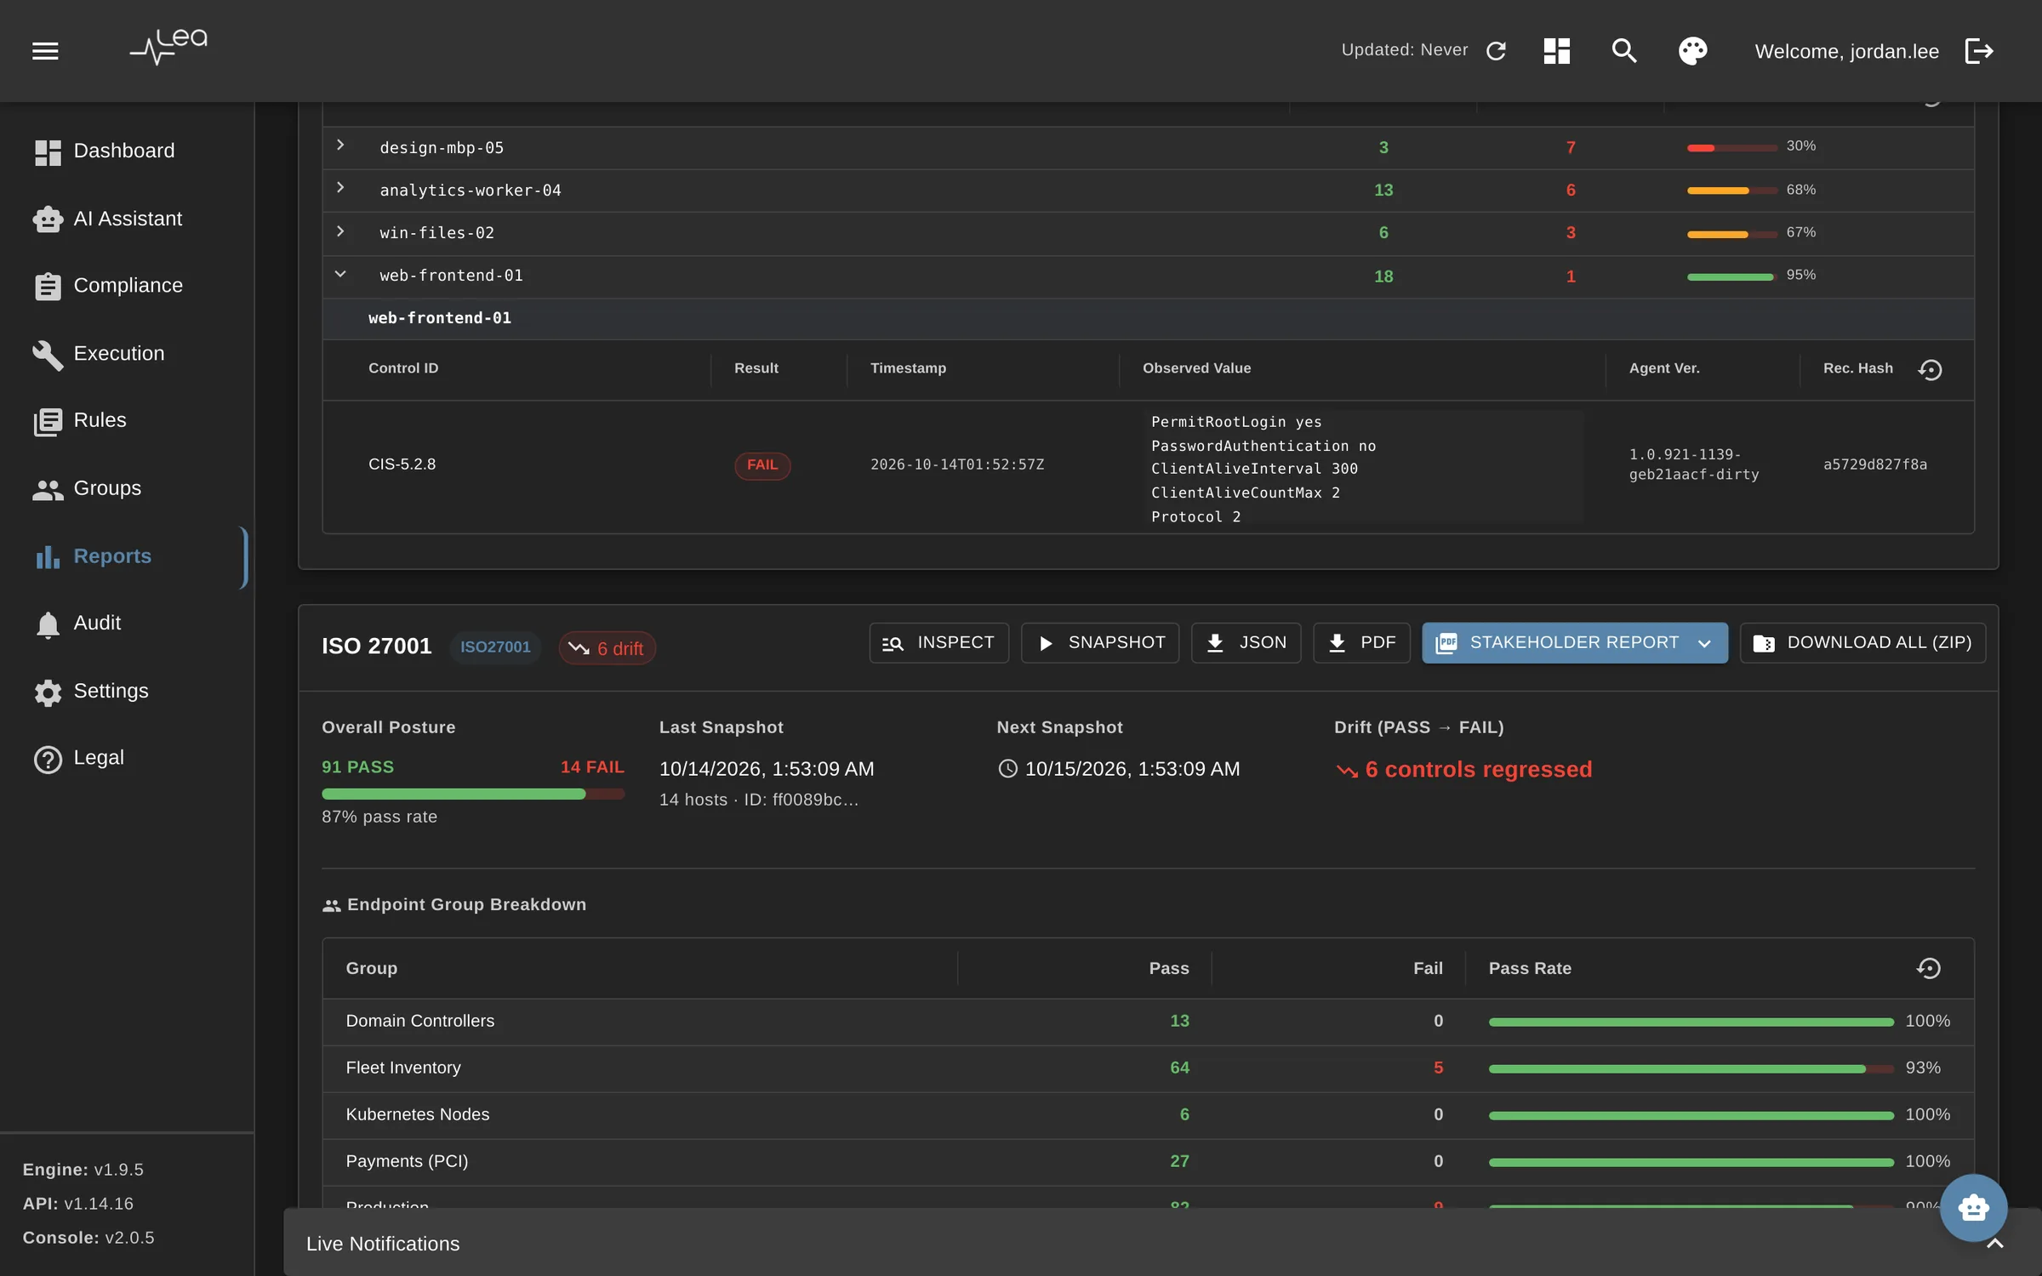Screen dimensions: 2042x1276
Task: Open Legal in the sidebar
Action: (128, 758)
